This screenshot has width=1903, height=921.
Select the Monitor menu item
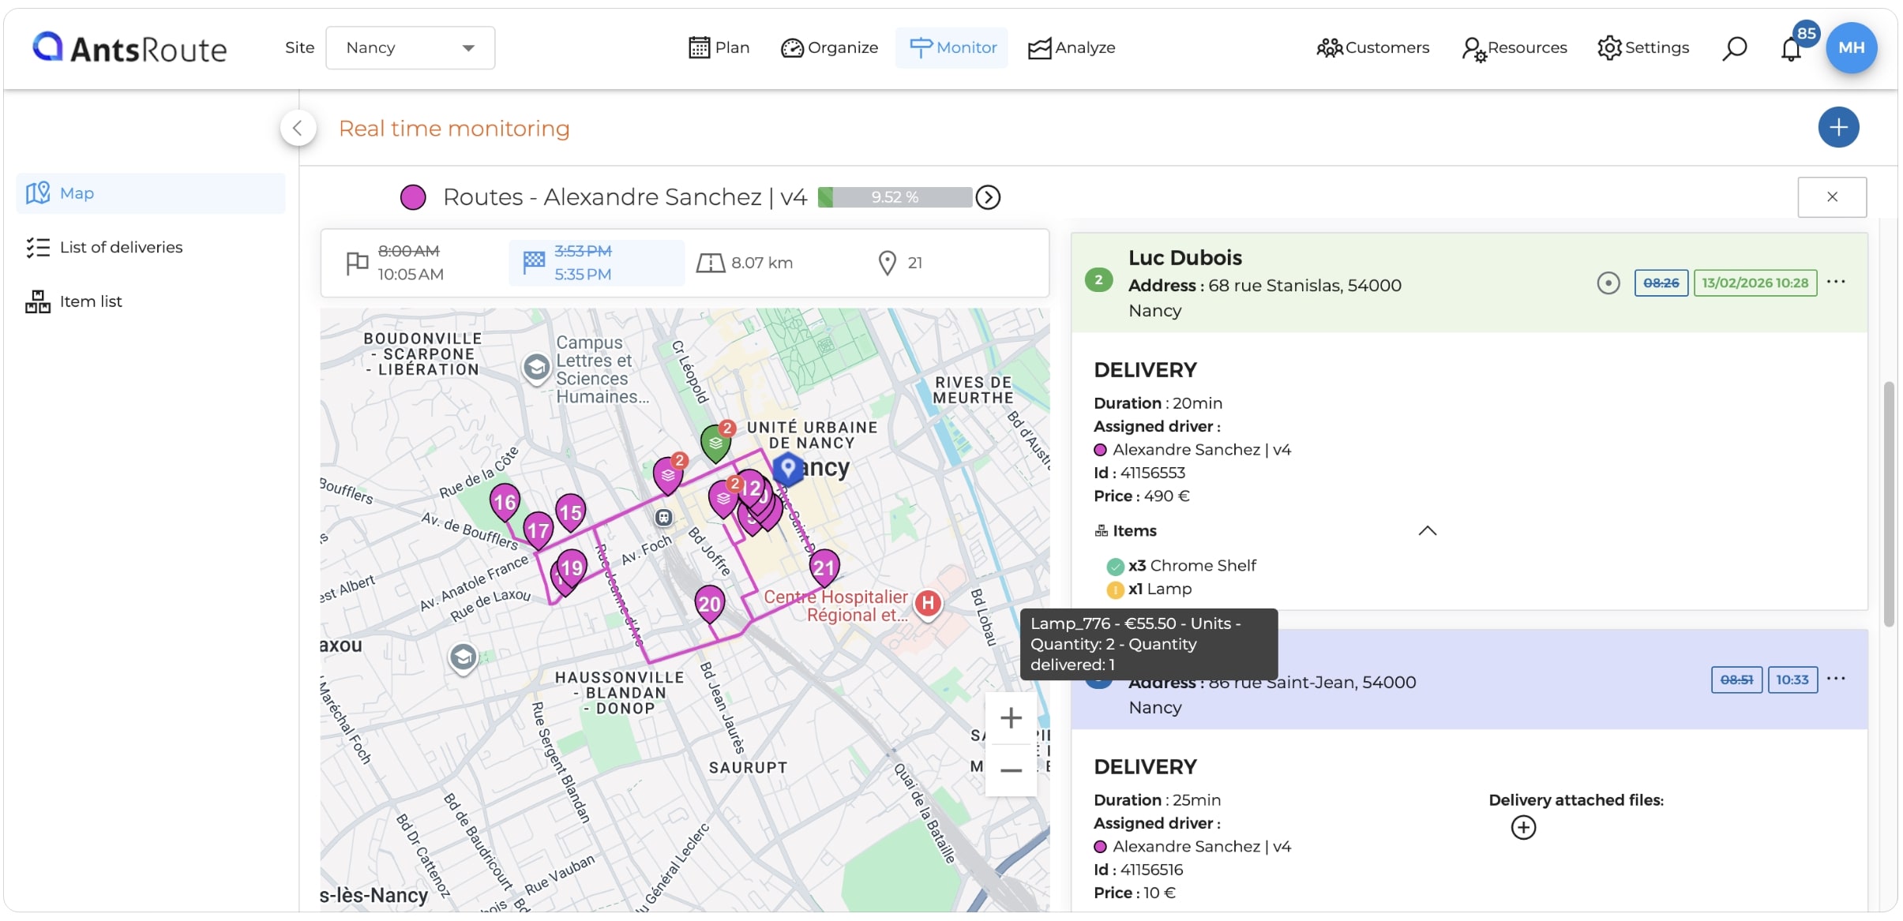pyautogui.click(x=952, y=47)
